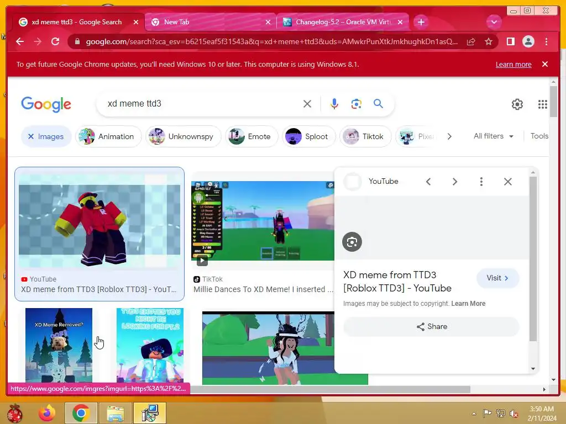566x424 pixels.
Task: Open the Learn more update link
Action: [513, 65]
